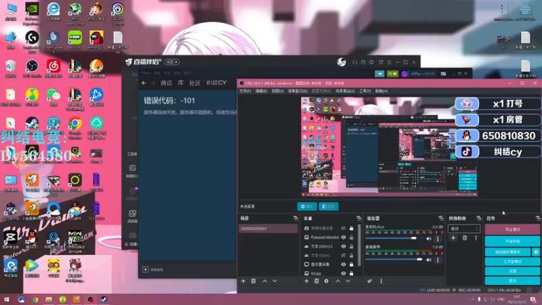
Task: Click the Sources list scrollbar
Action: (x=360, y=245)
